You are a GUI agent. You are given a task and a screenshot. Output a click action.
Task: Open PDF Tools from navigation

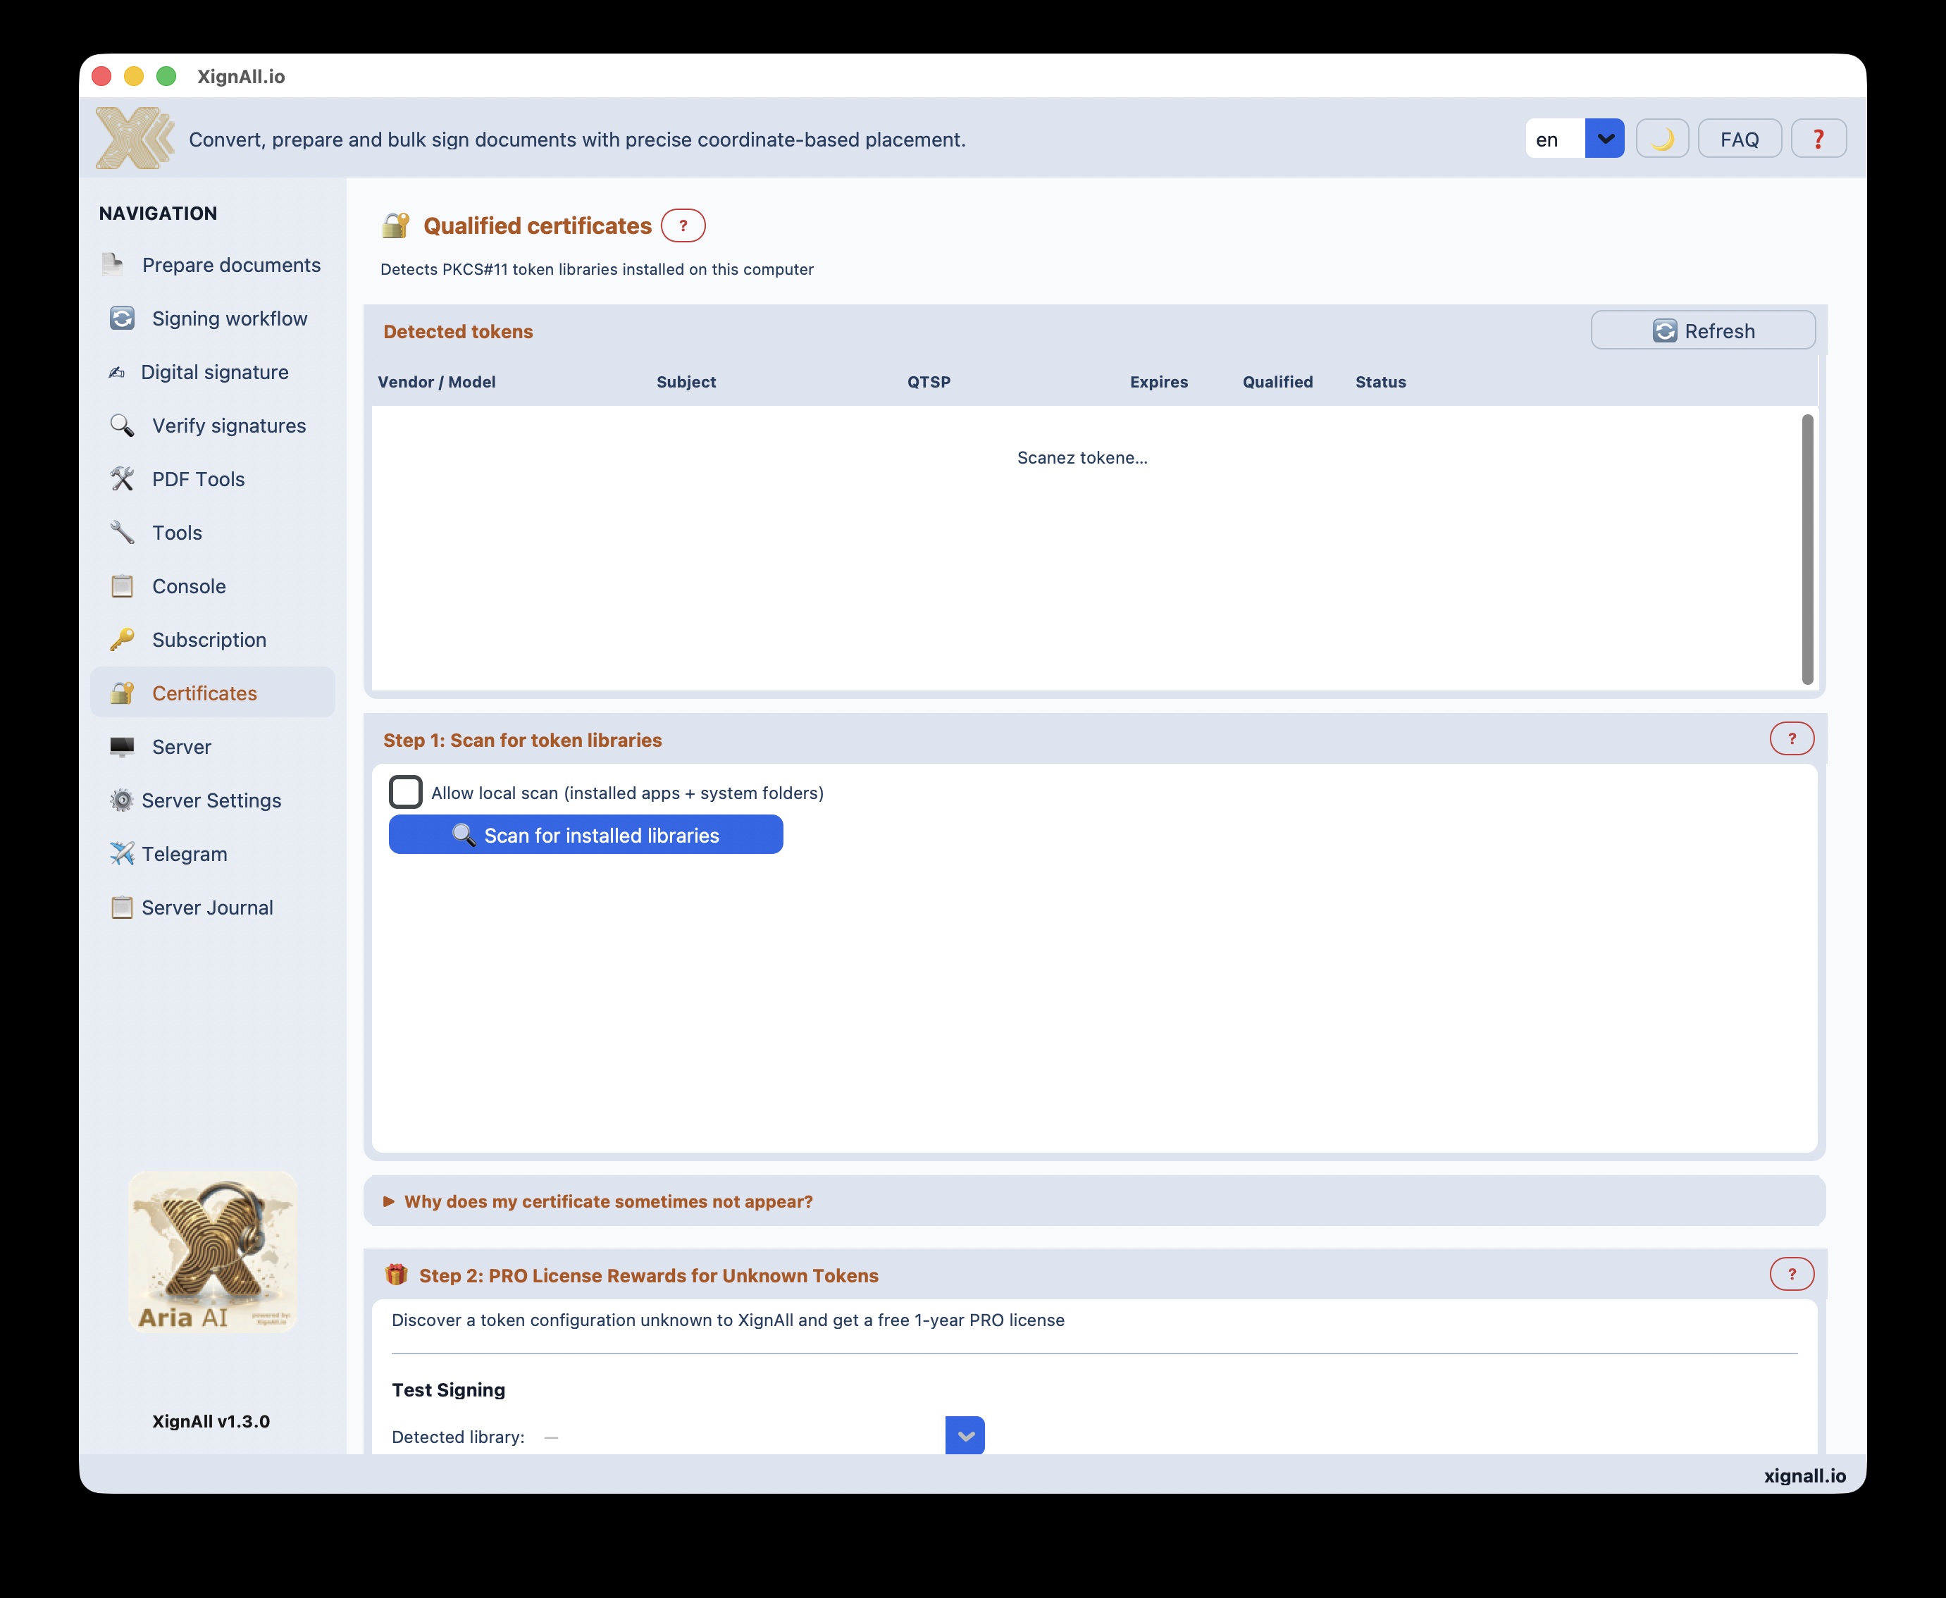[213, 478]
